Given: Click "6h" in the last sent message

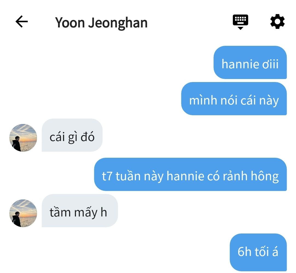Looking at the screenshot, I should (x=244, y=252).
